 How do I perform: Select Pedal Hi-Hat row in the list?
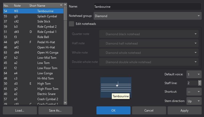point(46,42)
